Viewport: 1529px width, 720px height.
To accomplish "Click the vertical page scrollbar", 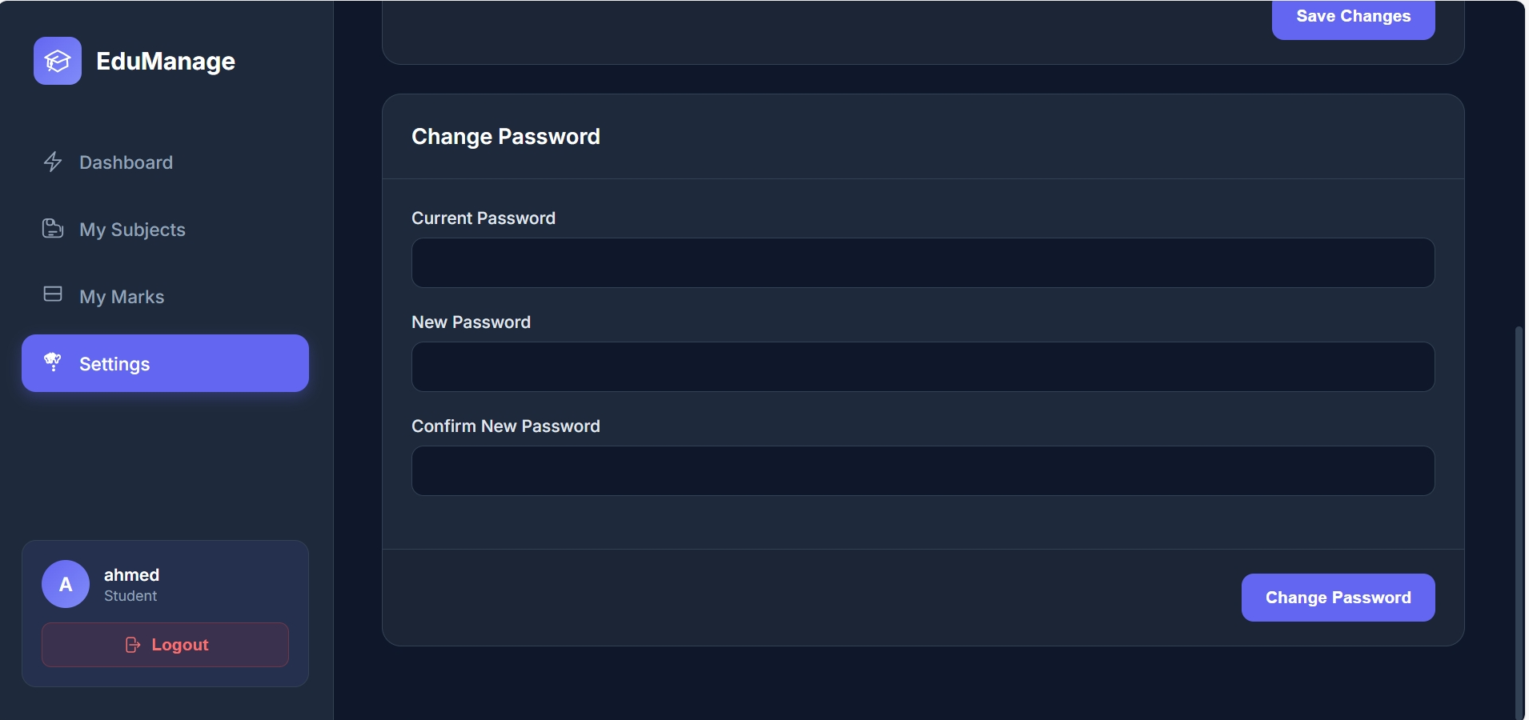I will pyautogui.click(x=1519, y=520).
